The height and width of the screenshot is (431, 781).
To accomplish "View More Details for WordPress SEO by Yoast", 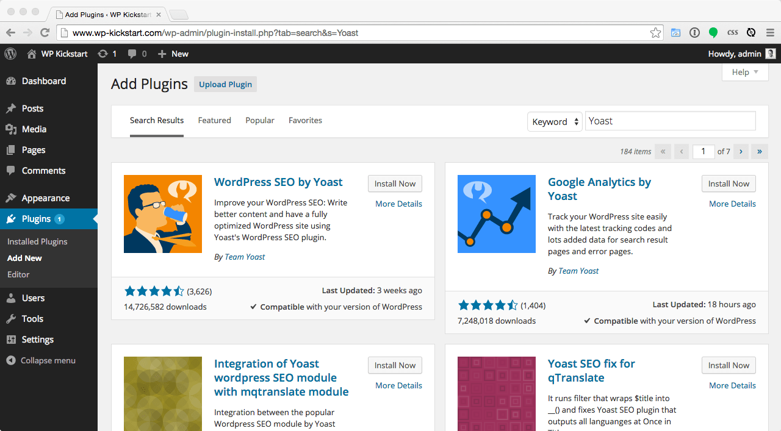I will 398,204.
